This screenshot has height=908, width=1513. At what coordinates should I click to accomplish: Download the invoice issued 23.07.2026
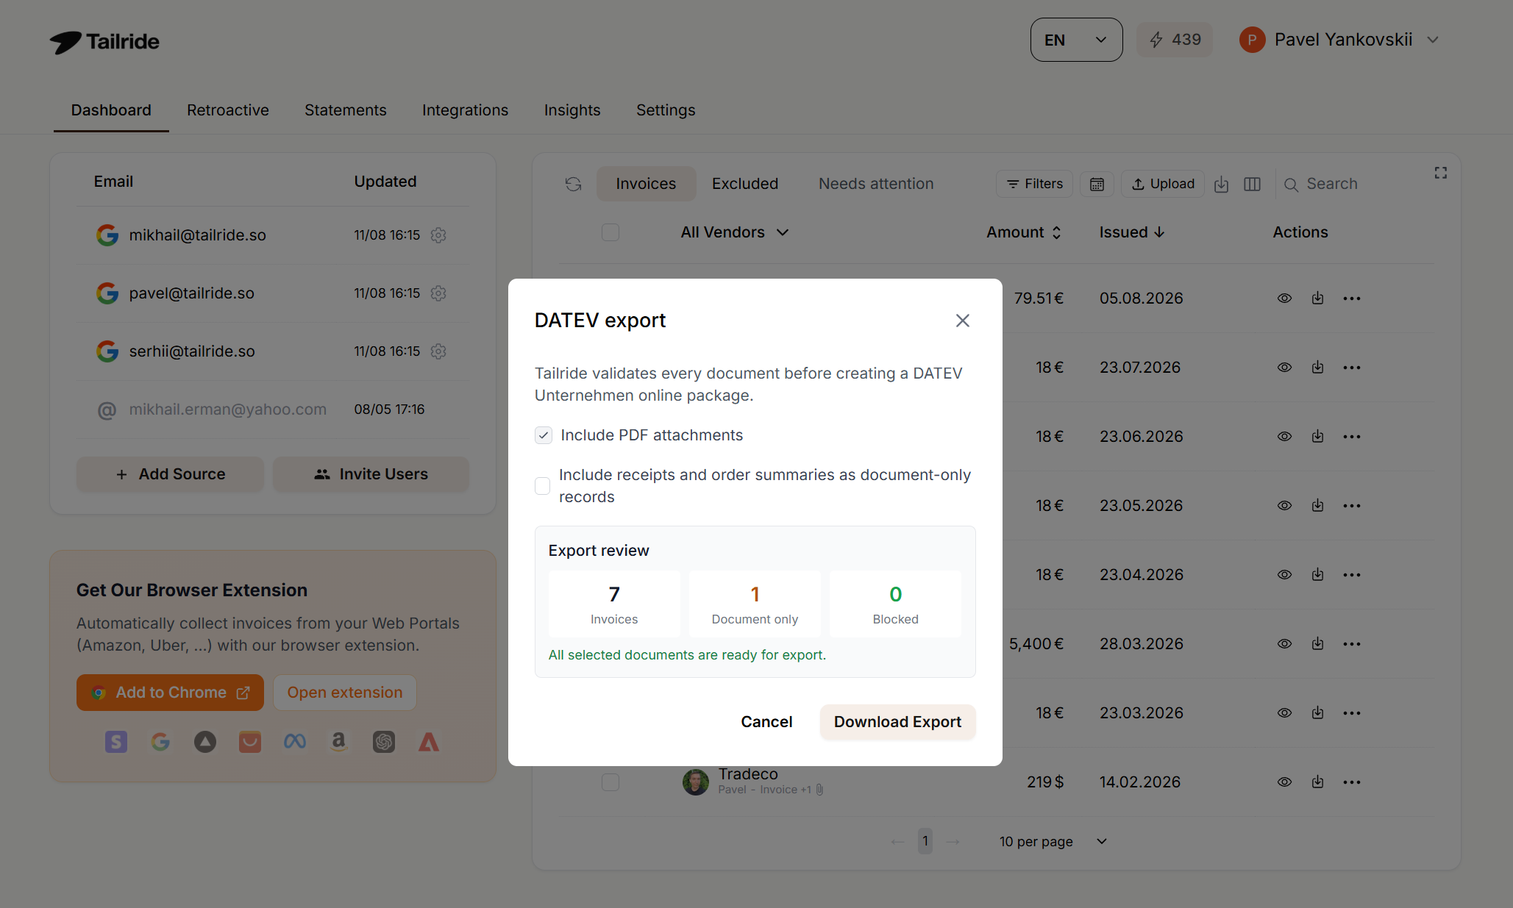tap(1317, 368)
